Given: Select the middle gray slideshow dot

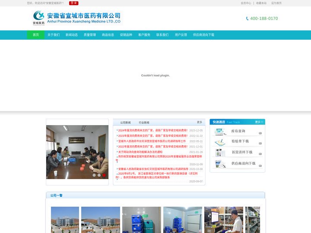Looking at the screenshot, I should pos(99,175).
